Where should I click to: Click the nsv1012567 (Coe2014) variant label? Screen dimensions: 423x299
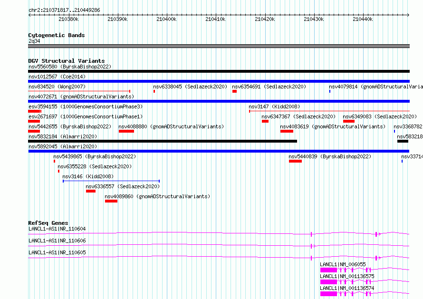pos(57,77)
